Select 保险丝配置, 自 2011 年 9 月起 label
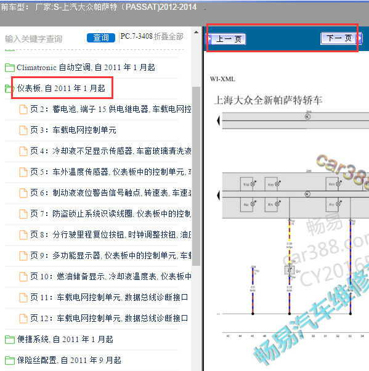Viewport: 369px width, 371px height. pyautogui.click(x=69, y=361)
